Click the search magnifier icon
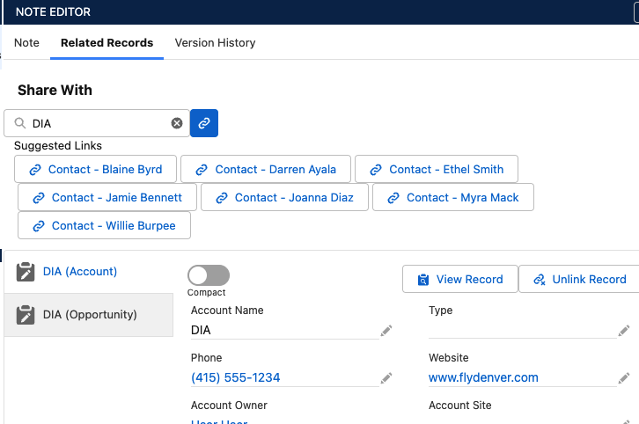This screenshot has width=639, height=424. [20, 123]
